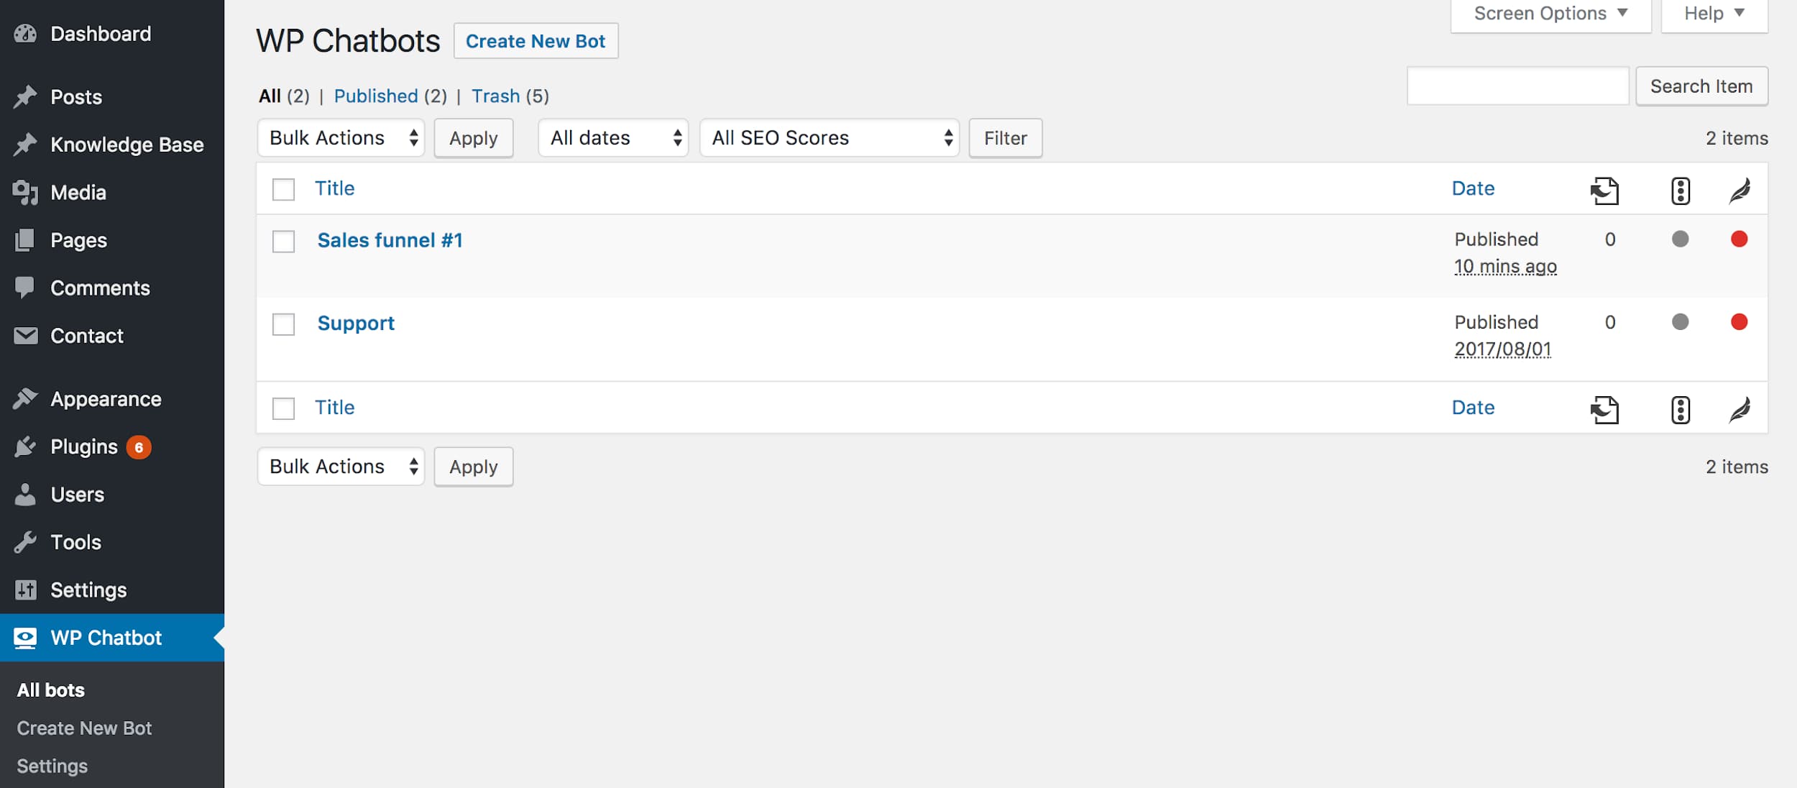Click the Search Item input field
Screen dimensions: 1797x788
[1519, 86]
